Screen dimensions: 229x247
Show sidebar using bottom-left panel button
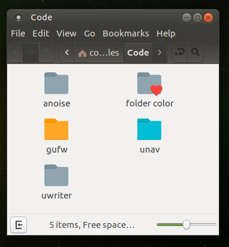[x=19, y=225]
